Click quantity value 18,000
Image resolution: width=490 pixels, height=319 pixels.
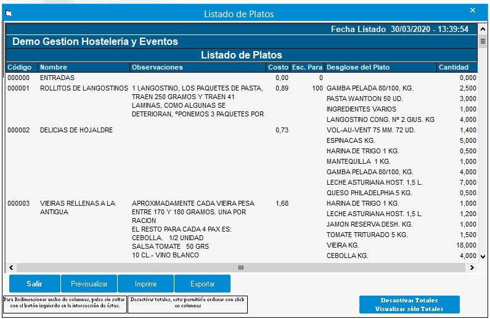point(466,245)
